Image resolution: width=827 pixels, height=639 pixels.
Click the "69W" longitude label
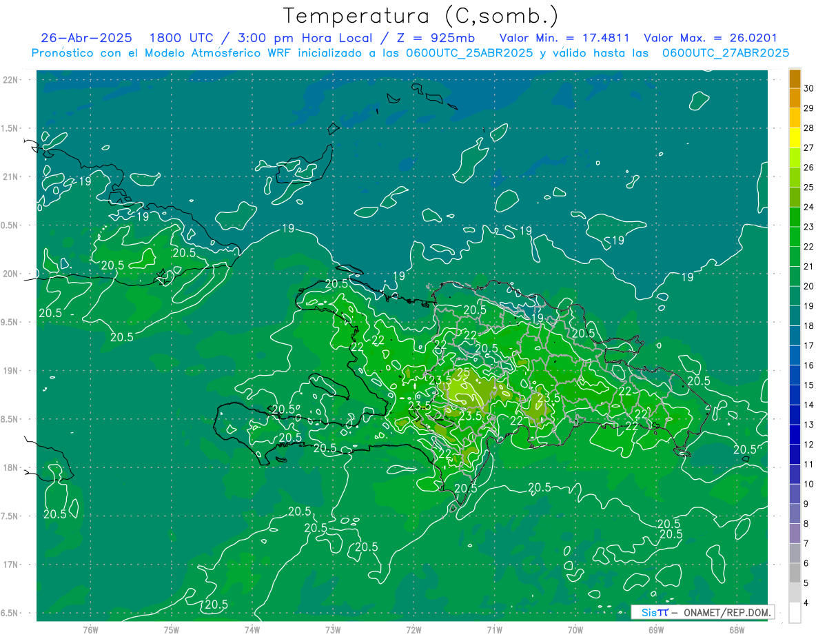pos(656,630)
